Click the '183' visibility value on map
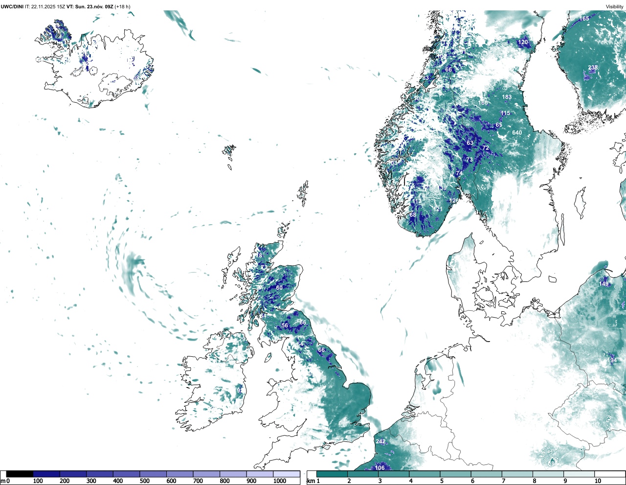 point(507,97)
